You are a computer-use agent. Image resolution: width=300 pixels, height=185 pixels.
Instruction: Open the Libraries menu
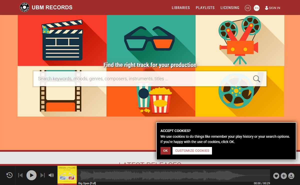pyautogui.click(x=181, y=8)
